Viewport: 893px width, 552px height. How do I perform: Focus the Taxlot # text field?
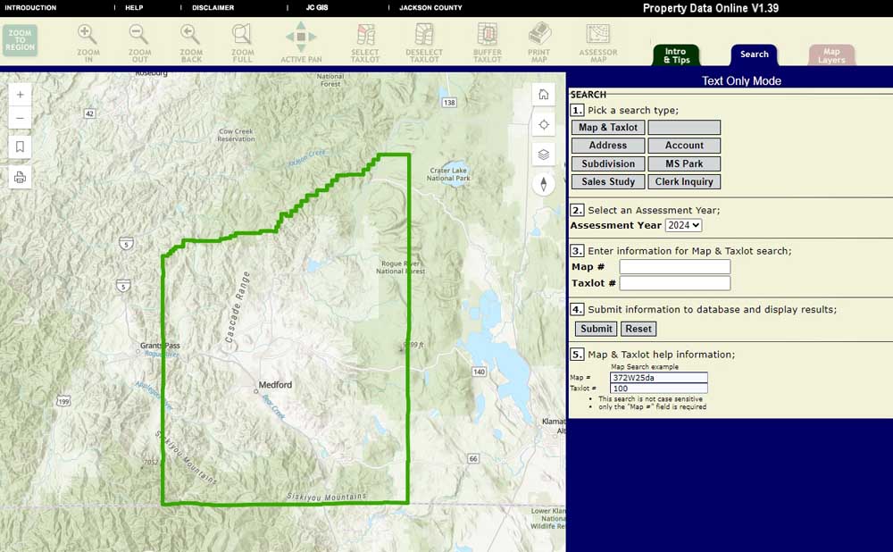pyautogui.click(x=674, y=283)
